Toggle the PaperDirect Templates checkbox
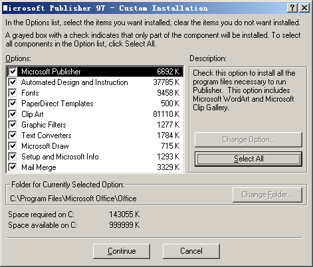 point(13,104)
